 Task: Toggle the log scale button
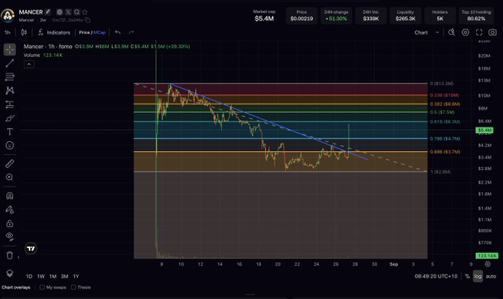pyautogui.click(x=478, y=276)
